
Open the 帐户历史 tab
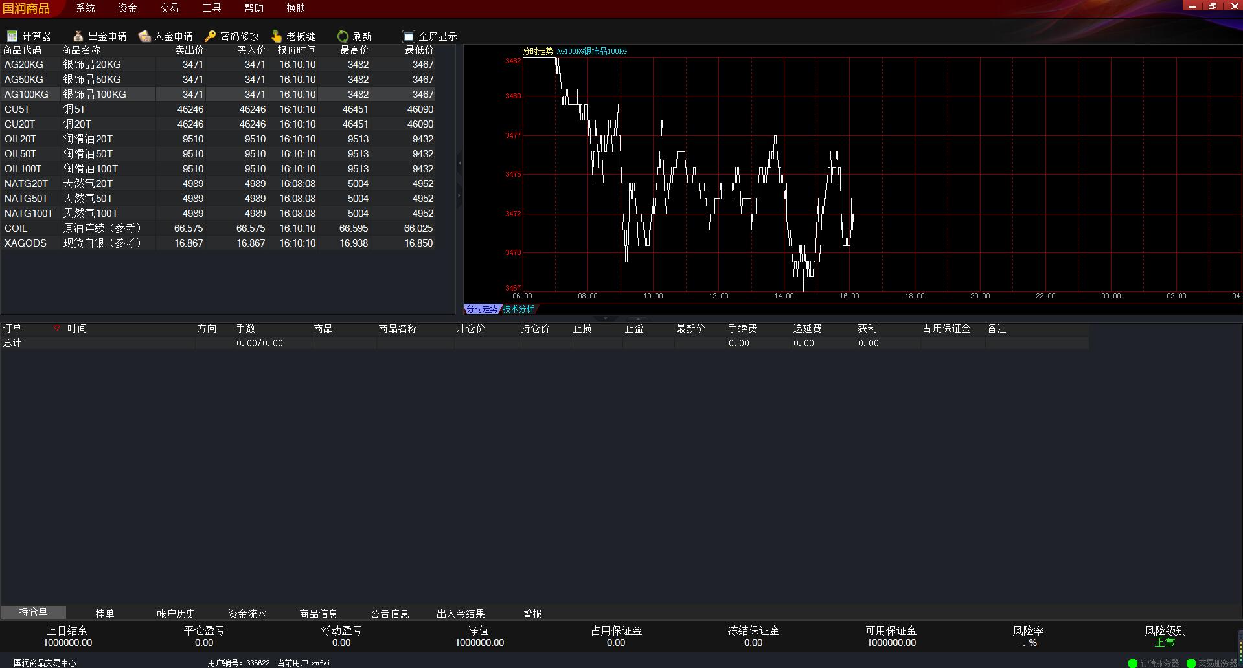point(176,613)
